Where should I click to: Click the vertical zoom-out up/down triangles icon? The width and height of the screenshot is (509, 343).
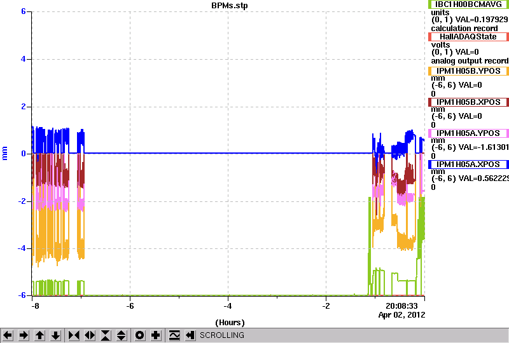coord(122,335)
